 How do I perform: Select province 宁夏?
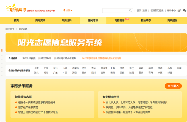tap(160, 73)
